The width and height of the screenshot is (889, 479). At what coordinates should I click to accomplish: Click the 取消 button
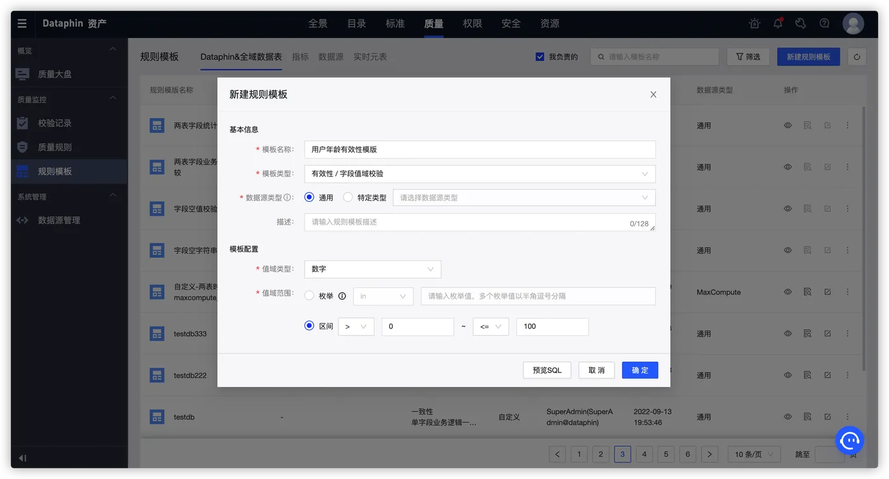596,371
